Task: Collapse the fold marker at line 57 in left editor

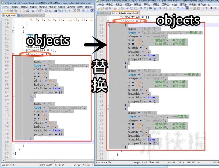Action: click(13, 54)
